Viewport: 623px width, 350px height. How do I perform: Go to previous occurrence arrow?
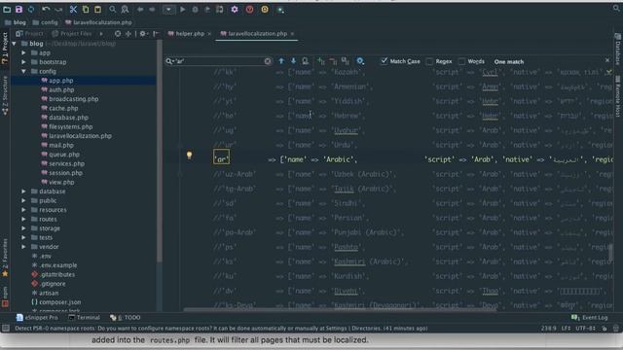click(x=281, y=61)
